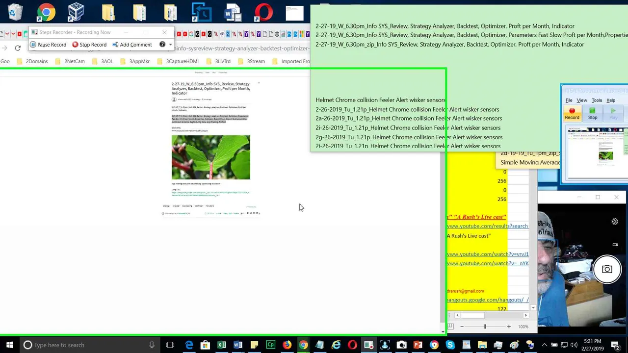Click Record button in MSI Recorder

572,114
